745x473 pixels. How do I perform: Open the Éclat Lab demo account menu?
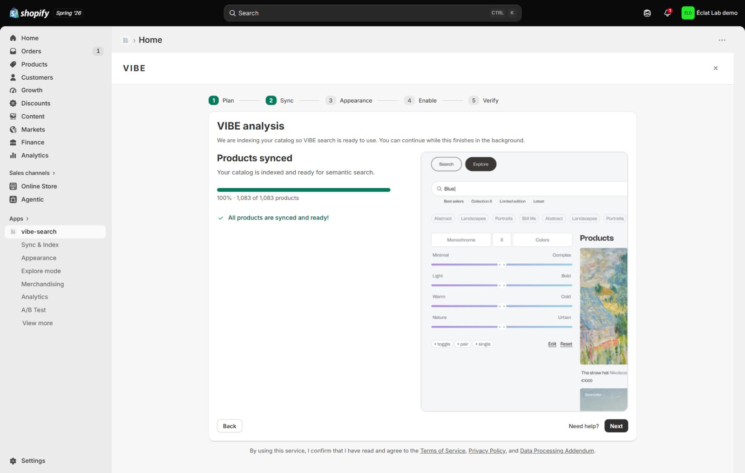710,13
